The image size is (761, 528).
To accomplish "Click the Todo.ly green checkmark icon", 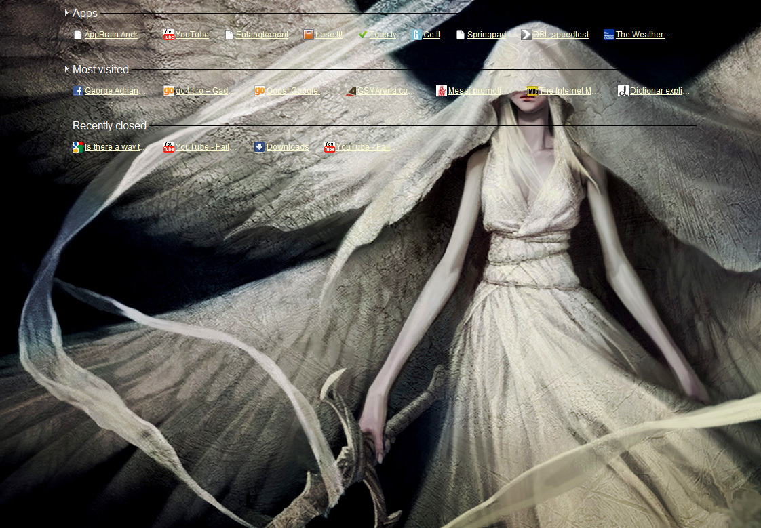I will pos(363,35).
